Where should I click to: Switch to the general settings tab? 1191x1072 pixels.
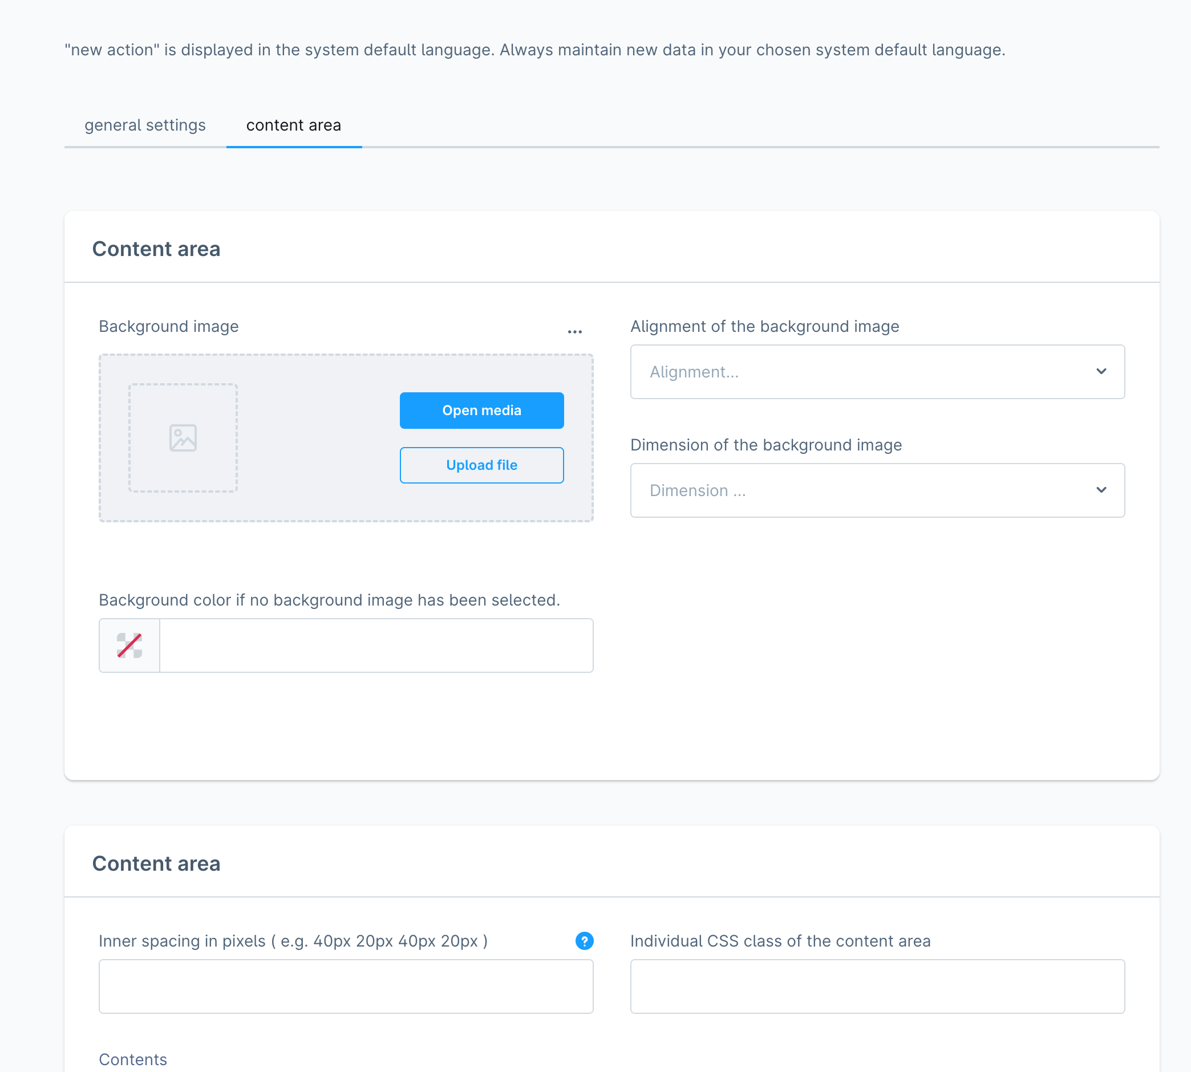click(x=145, y=125)
